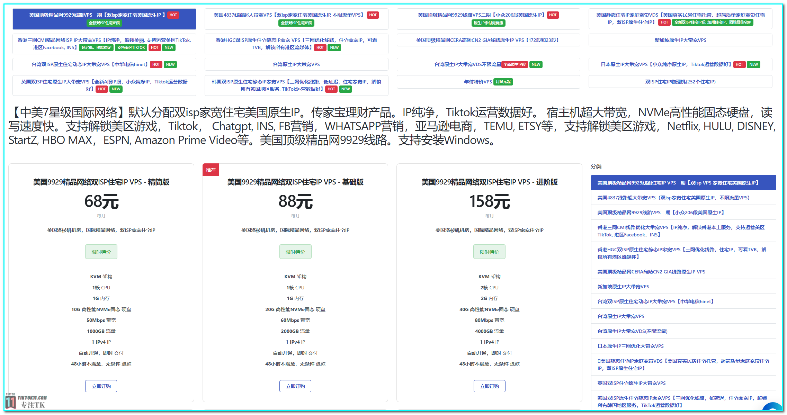This screenshot has width=787, height=415.
Task: Open sidebar link 美国静态住宅IP家庭宽带VDS
Action: [683, 364]
